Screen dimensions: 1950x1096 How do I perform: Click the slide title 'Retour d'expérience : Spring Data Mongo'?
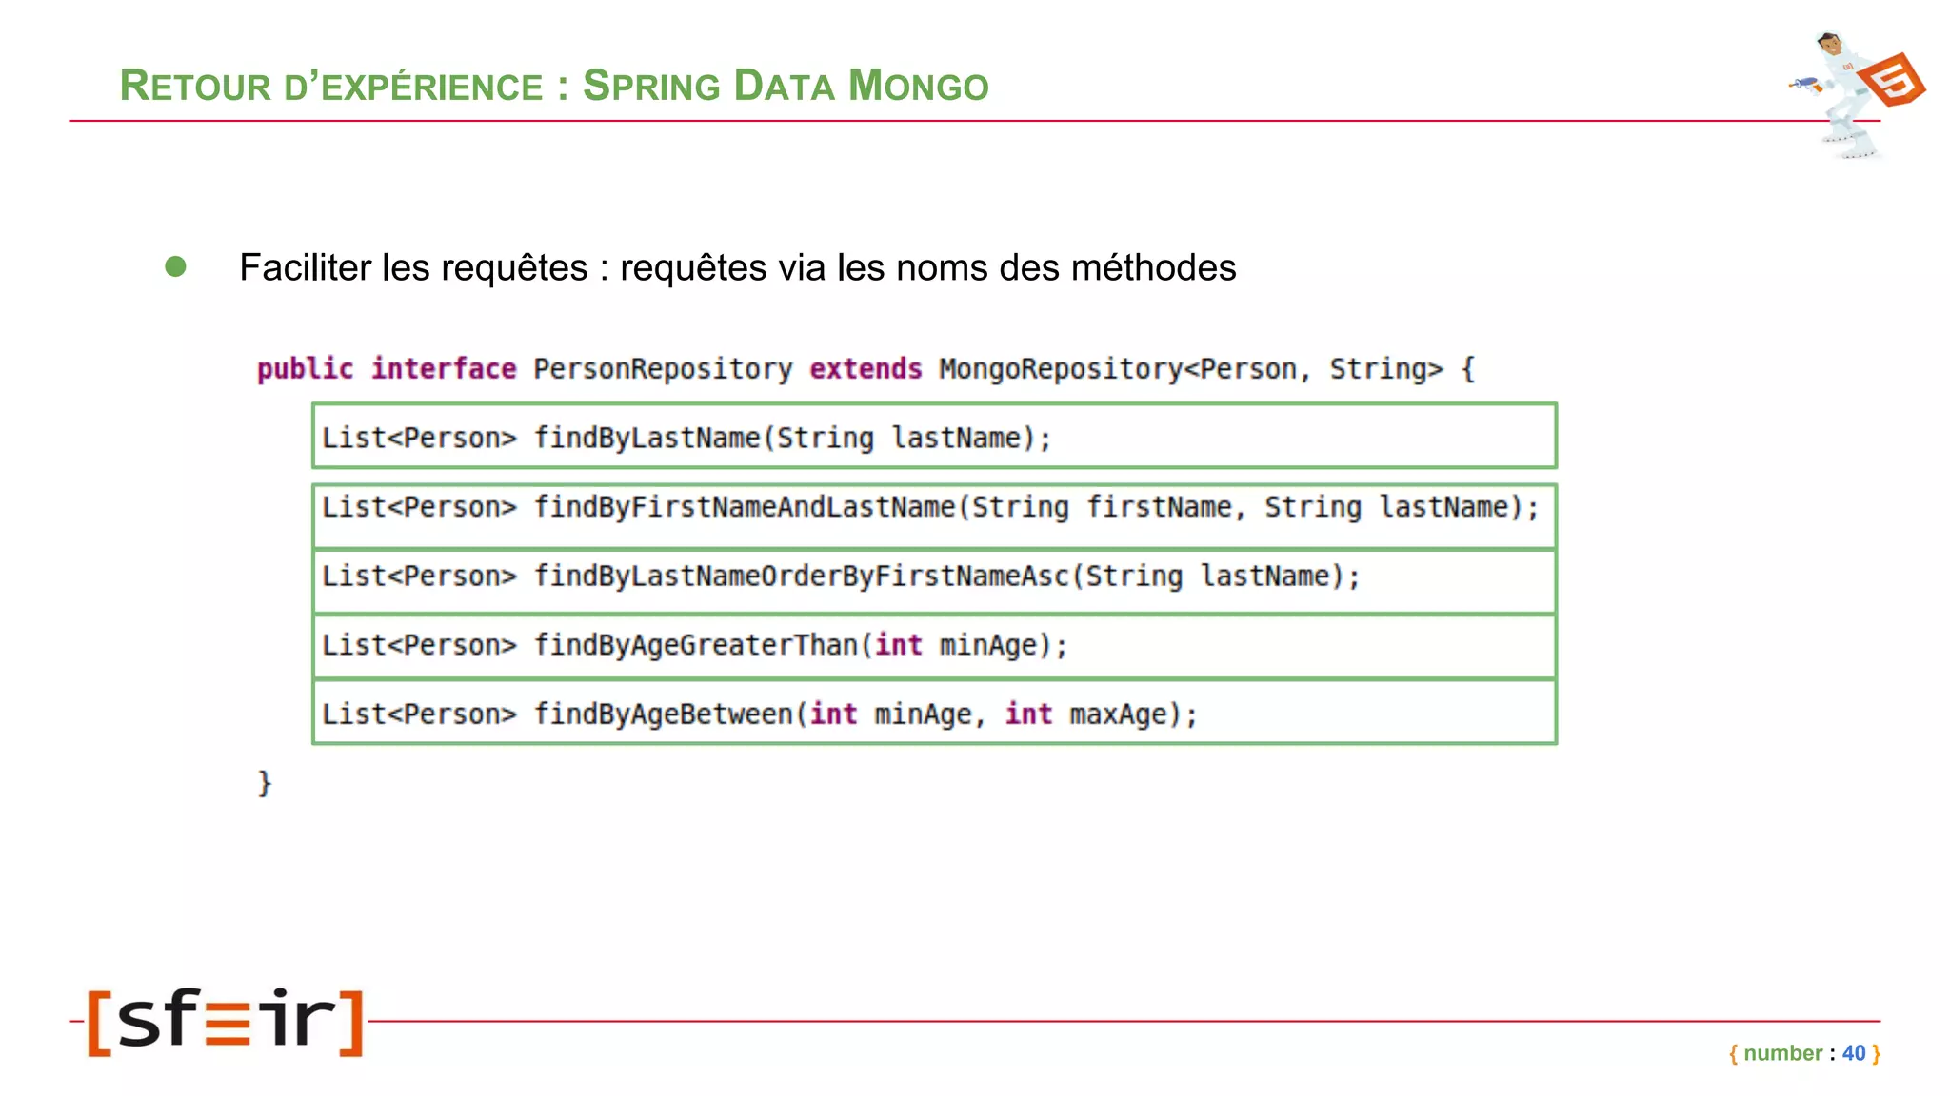coord(554,86)
